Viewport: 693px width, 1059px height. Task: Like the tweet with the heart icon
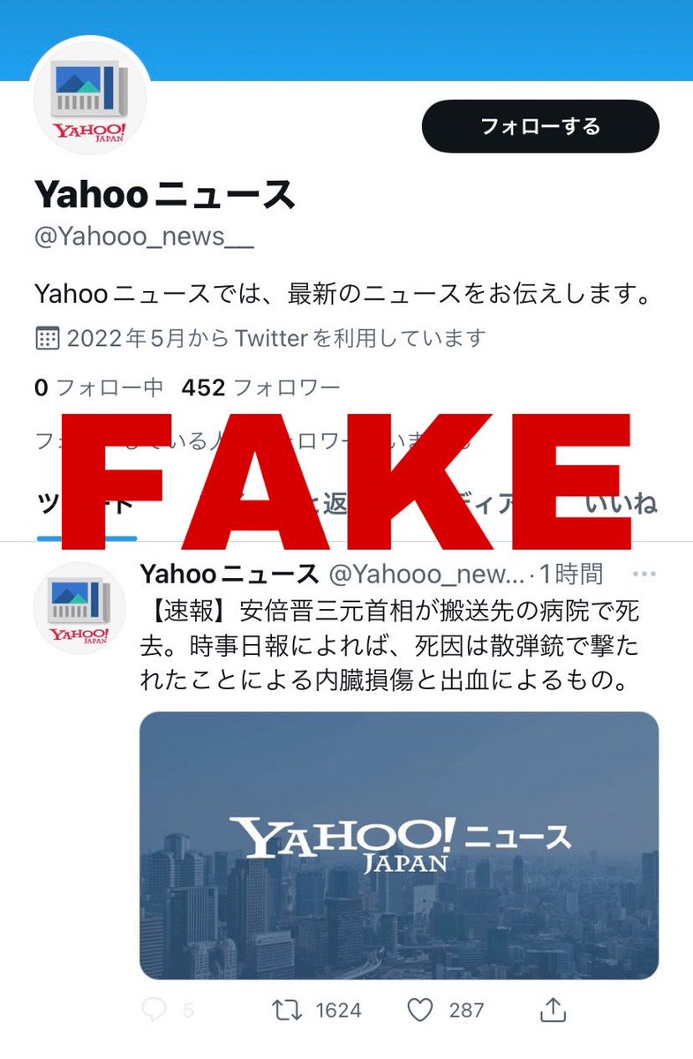423,1010
